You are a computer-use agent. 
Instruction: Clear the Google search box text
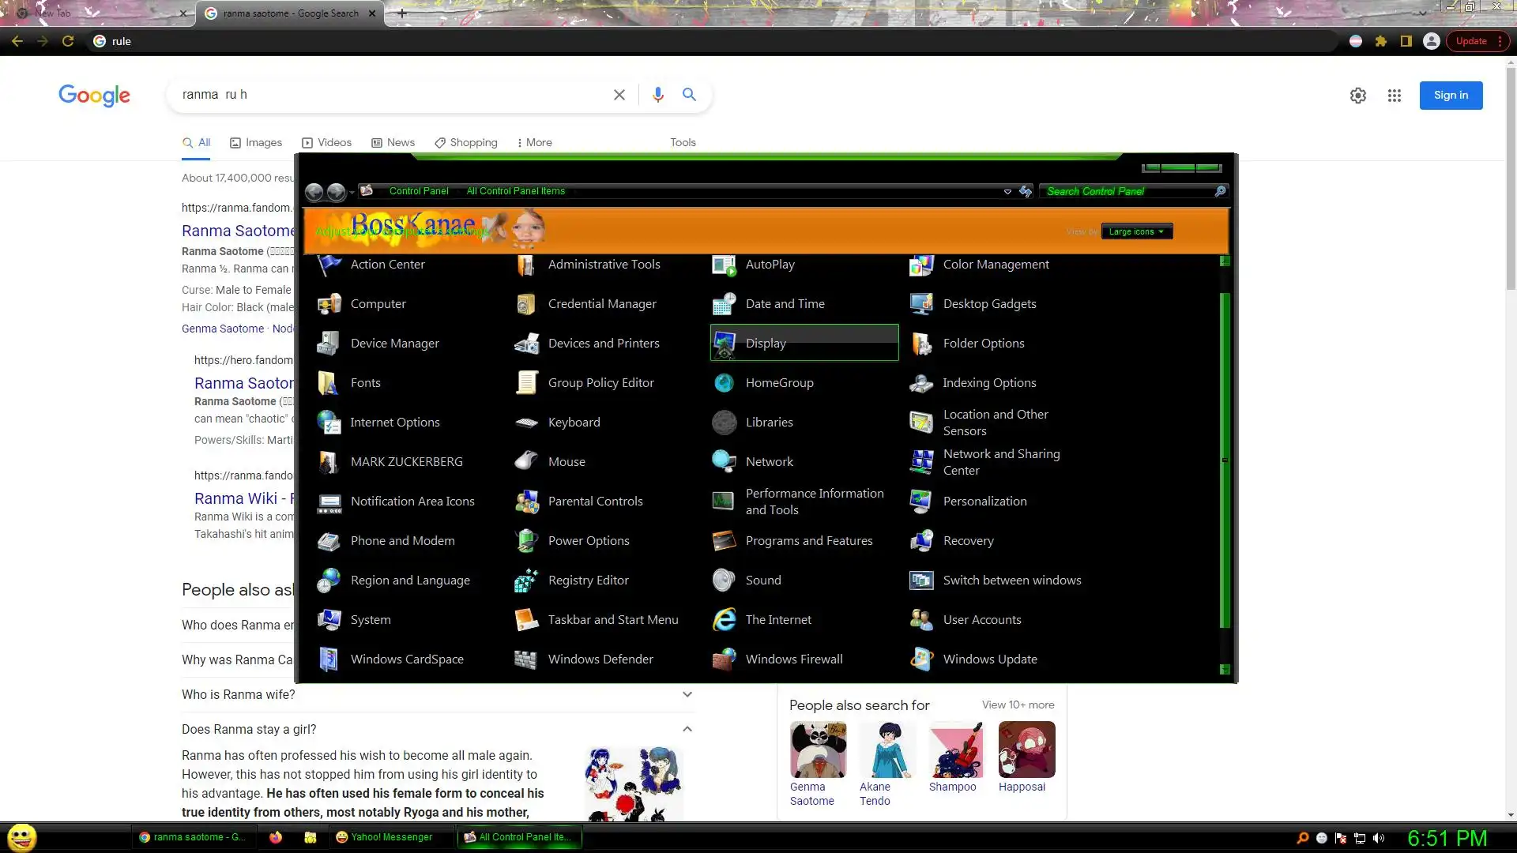point(619,95)
